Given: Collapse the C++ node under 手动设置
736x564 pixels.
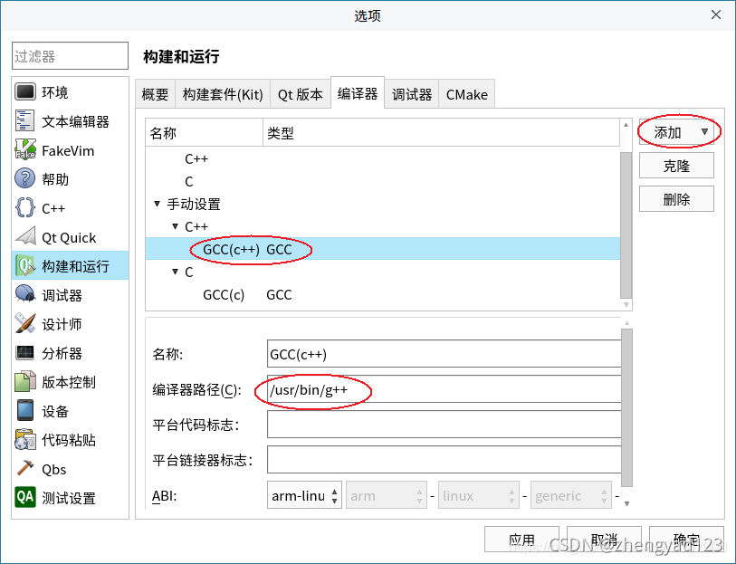Looking at the screenshot, I should coord(175,226).
